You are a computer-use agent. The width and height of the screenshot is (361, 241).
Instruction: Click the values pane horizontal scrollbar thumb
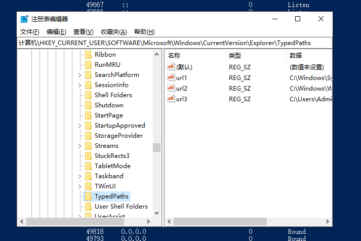(x=220, y=221)
